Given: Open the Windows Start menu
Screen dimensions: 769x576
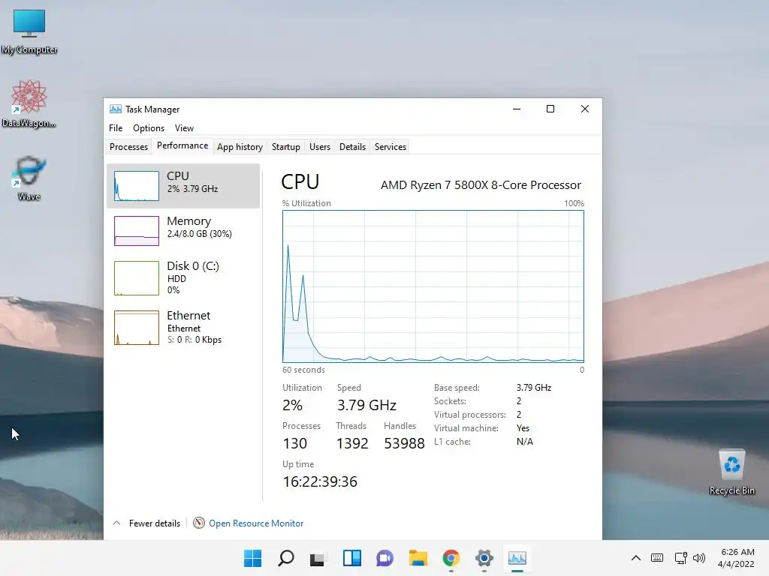Looking at the screenshot, I should pyautogui.click(x=253, y=558).
